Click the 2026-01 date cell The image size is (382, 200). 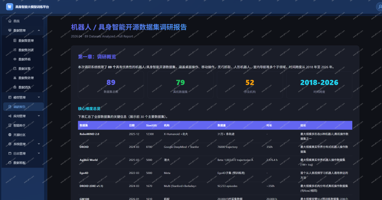[x=134, y=199]
